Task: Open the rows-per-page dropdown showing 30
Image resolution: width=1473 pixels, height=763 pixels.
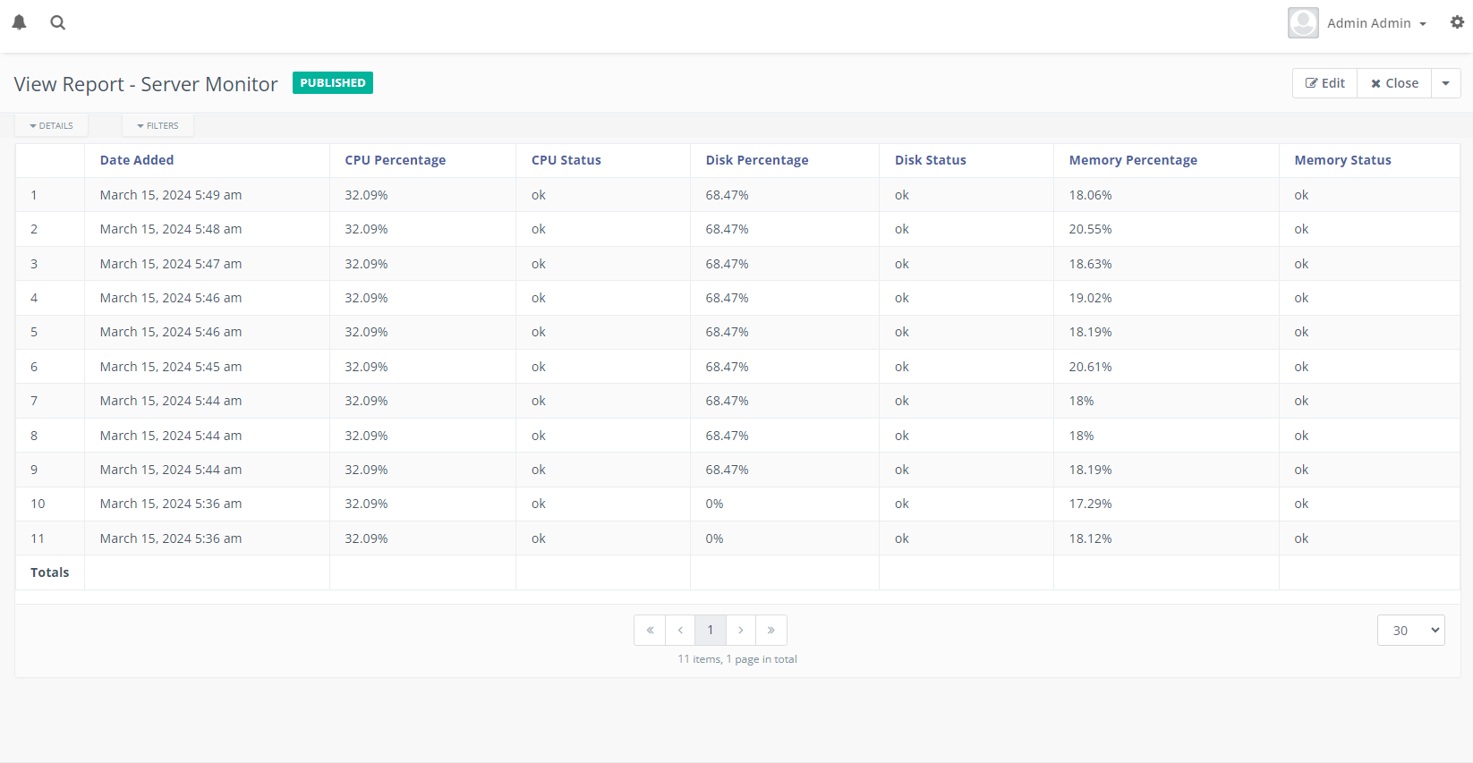Action: pos(1411,631)
